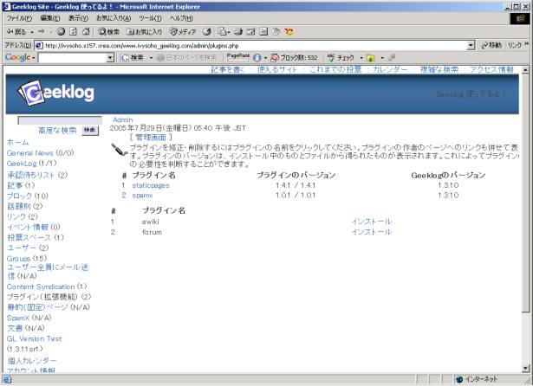
Task: Click 記事を書く top navigation link
Action: click(x=227, y=69)
